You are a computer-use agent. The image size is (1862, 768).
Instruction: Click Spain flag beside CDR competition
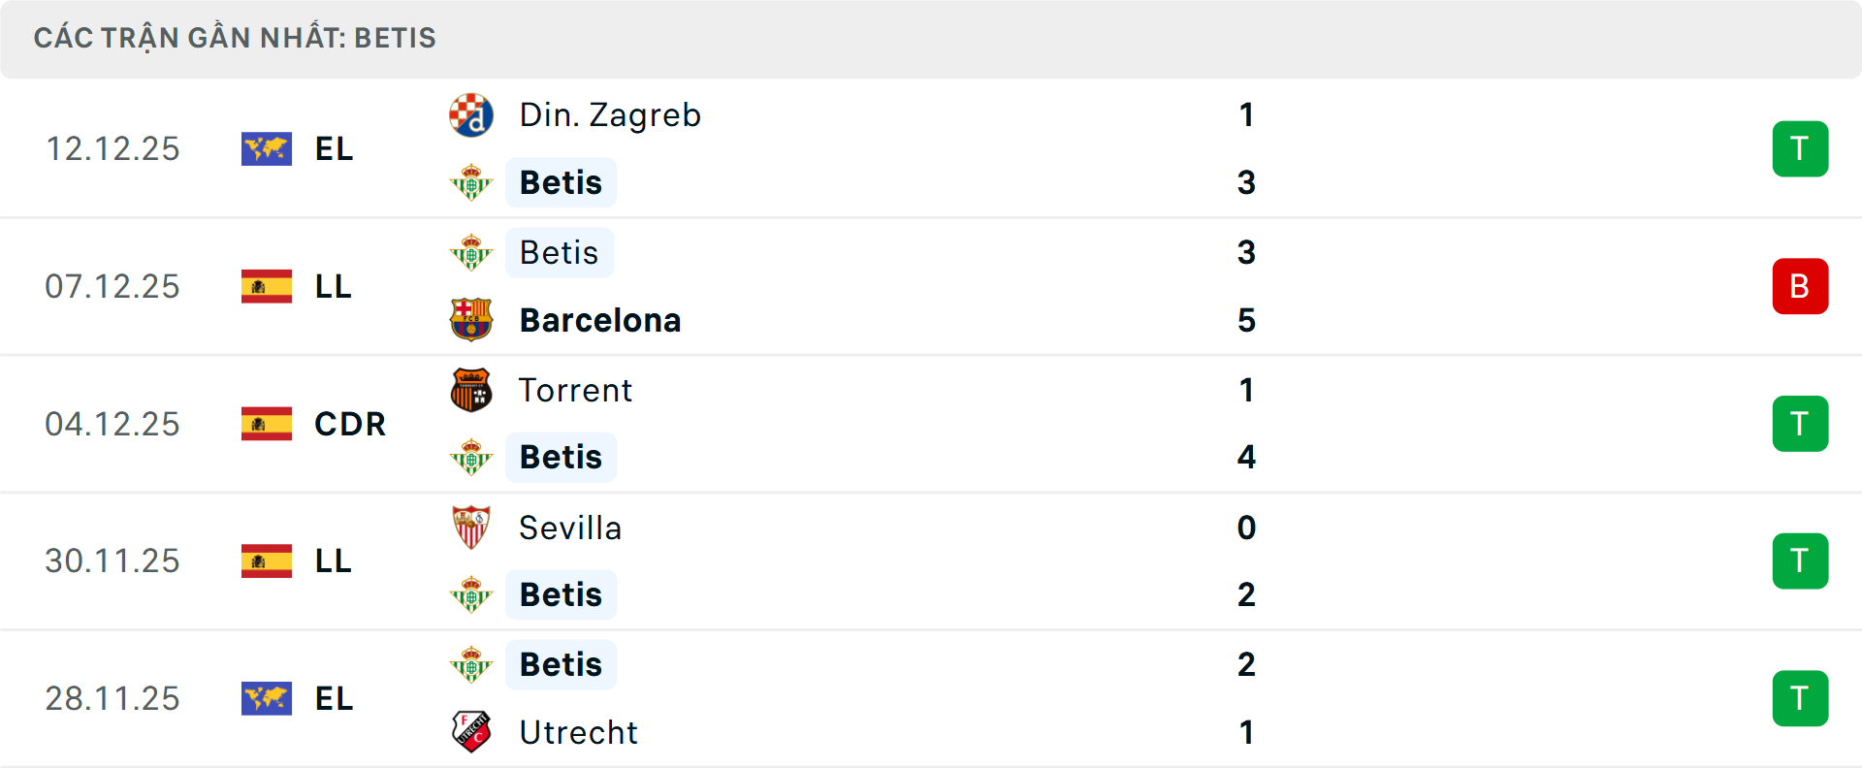(x=267, y=424)
